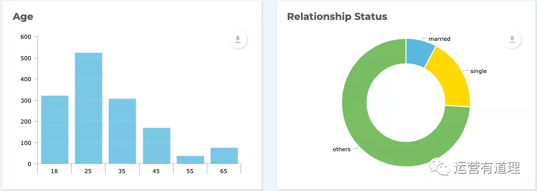Screen dimensions: 537x191
Task: Click the 'married' slice label
Action: click(x=439, y=39)
